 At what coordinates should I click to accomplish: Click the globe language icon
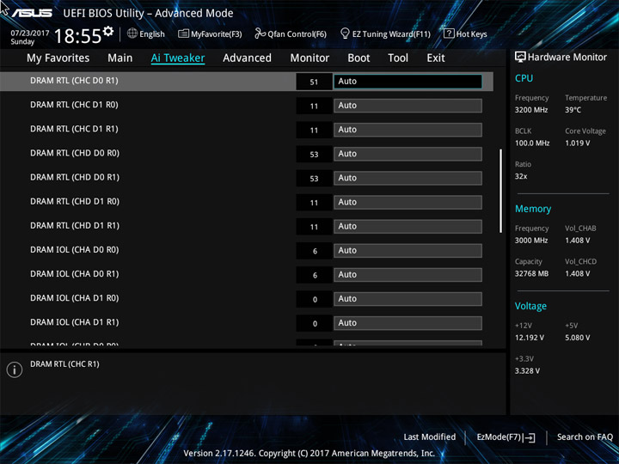click(x=132, y=34)
